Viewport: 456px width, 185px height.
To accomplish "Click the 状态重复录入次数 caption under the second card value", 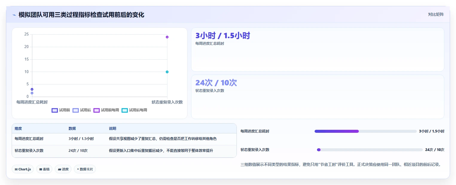I will [x=210, y=91].
